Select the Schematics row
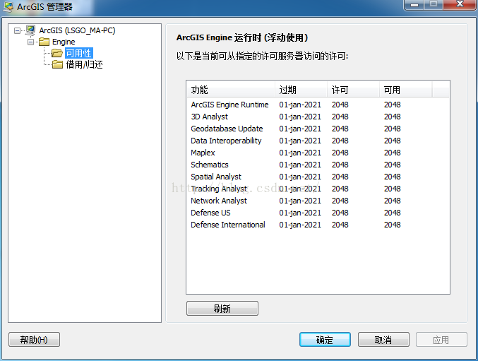Image resolution: width=478 pixels, height=361 pixels. point(318,165)
